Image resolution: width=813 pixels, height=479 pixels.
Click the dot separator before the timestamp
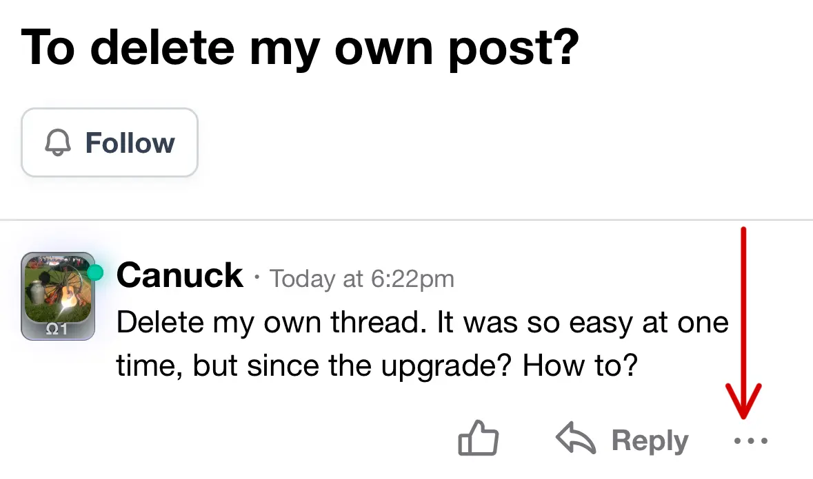coord(257,279)
